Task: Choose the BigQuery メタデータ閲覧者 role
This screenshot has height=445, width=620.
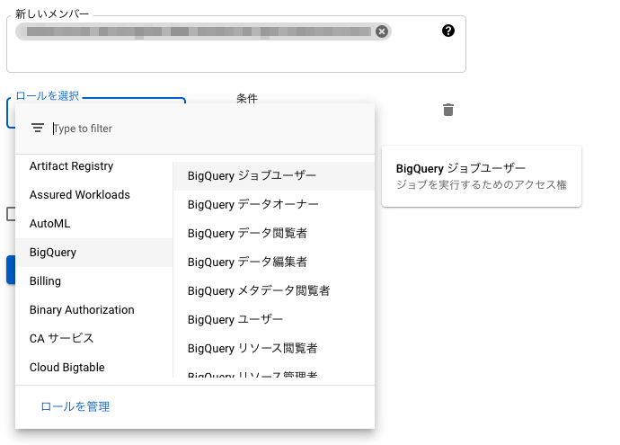Action: (x=274, y=291)
